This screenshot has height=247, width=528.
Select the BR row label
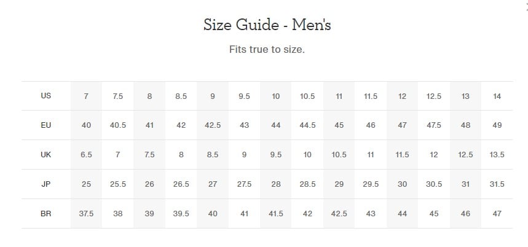46,214
